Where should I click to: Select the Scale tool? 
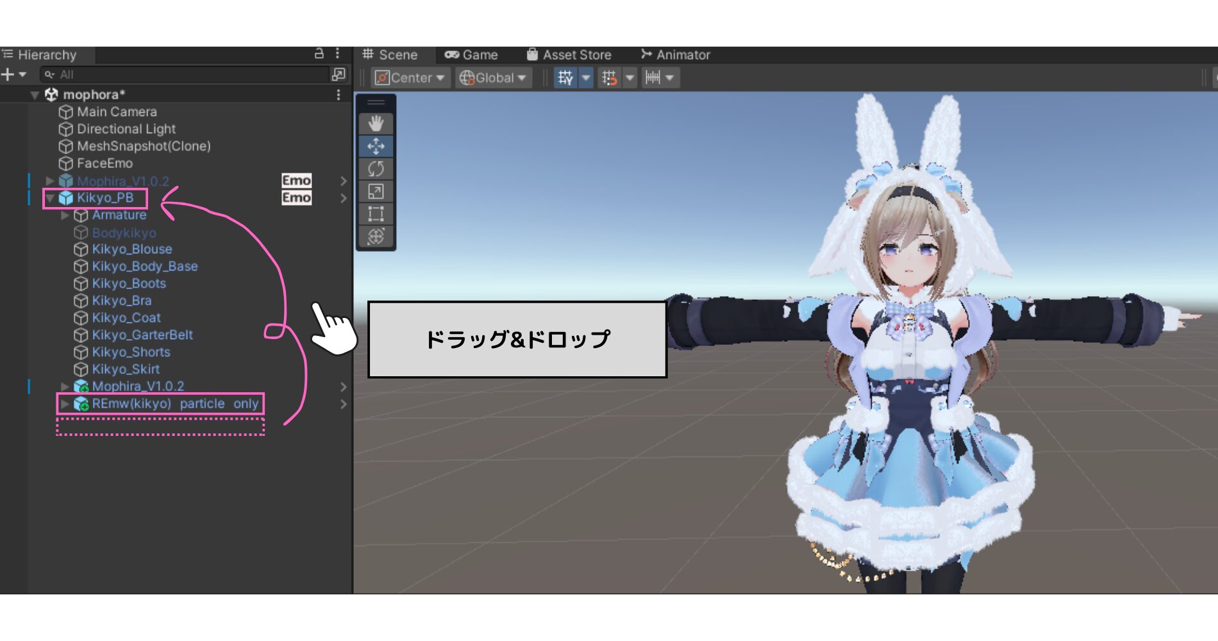(x=376, y=192)
